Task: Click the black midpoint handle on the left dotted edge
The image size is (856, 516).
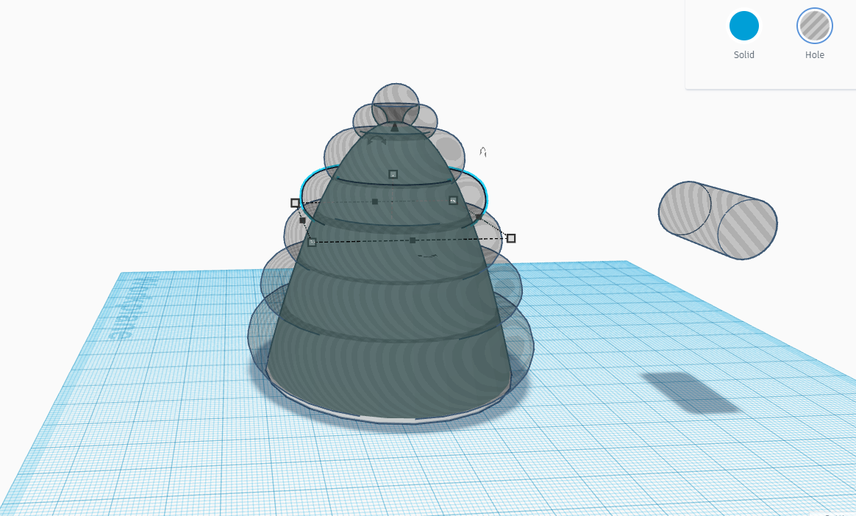Action: click(x=302, y=221)
